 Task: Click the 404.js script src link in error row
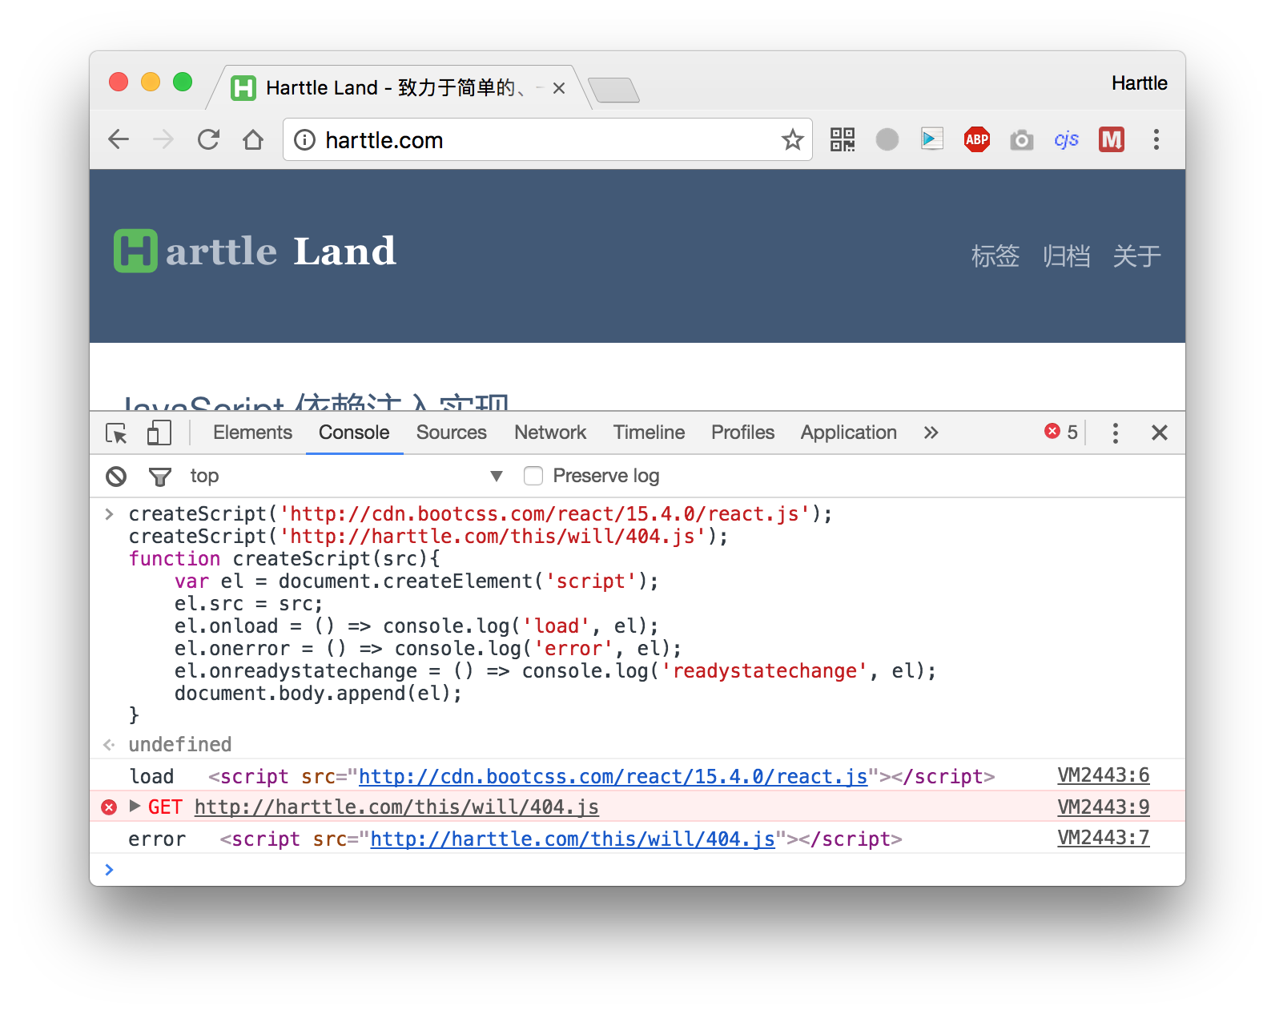pos(573,839)
